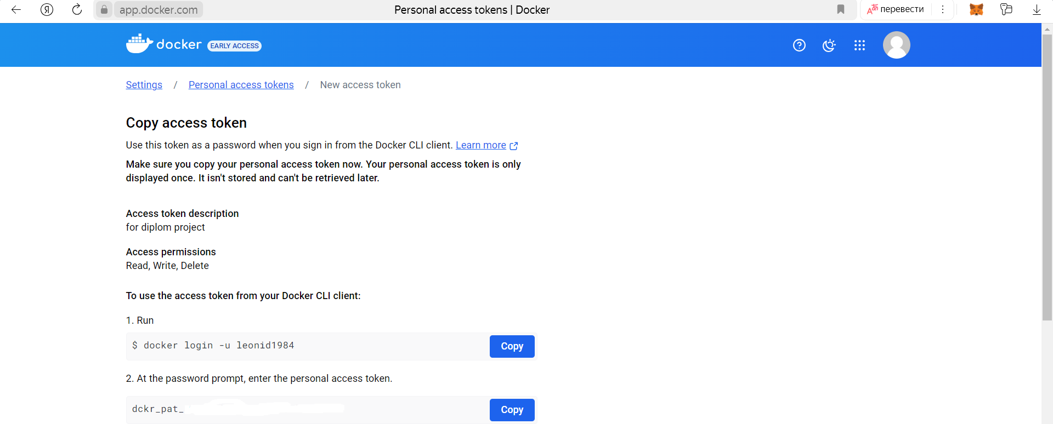The width and height of the screenshot is (1053, 424).
Task: Copy the docker login command
Action: click(512, 346)
